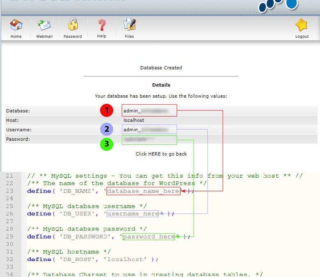Viewport: 320px width, 277px height.
Task: Click the Files label link
Action: click(129, 37)
